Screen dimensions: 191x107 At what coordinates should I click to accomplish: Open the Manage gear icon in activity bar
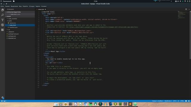tap(2, 97)
